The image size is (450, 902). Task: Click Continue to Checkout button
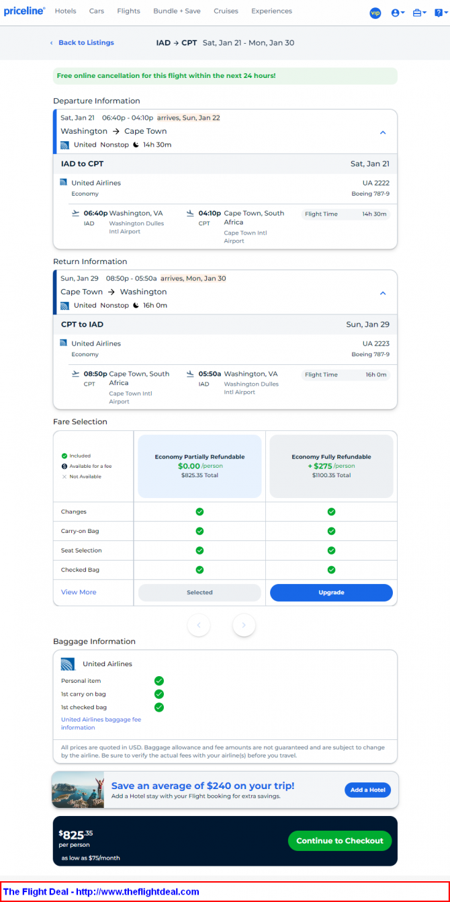pyautogui.click(x=340, y=841)
